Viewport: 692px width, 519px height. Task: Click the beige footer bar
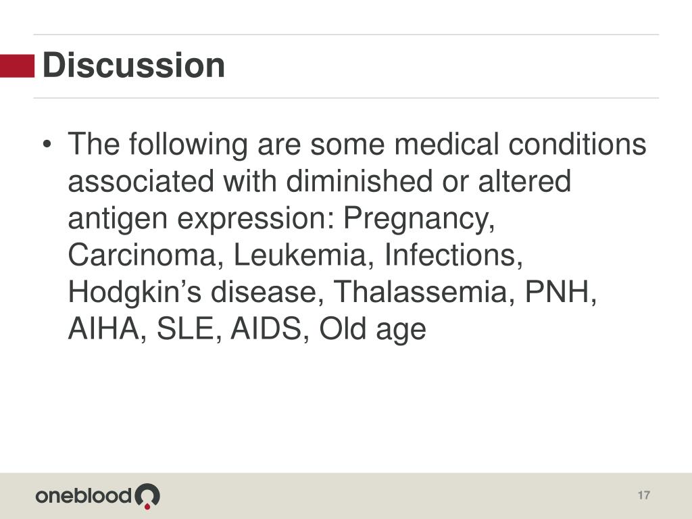point(346,495)
